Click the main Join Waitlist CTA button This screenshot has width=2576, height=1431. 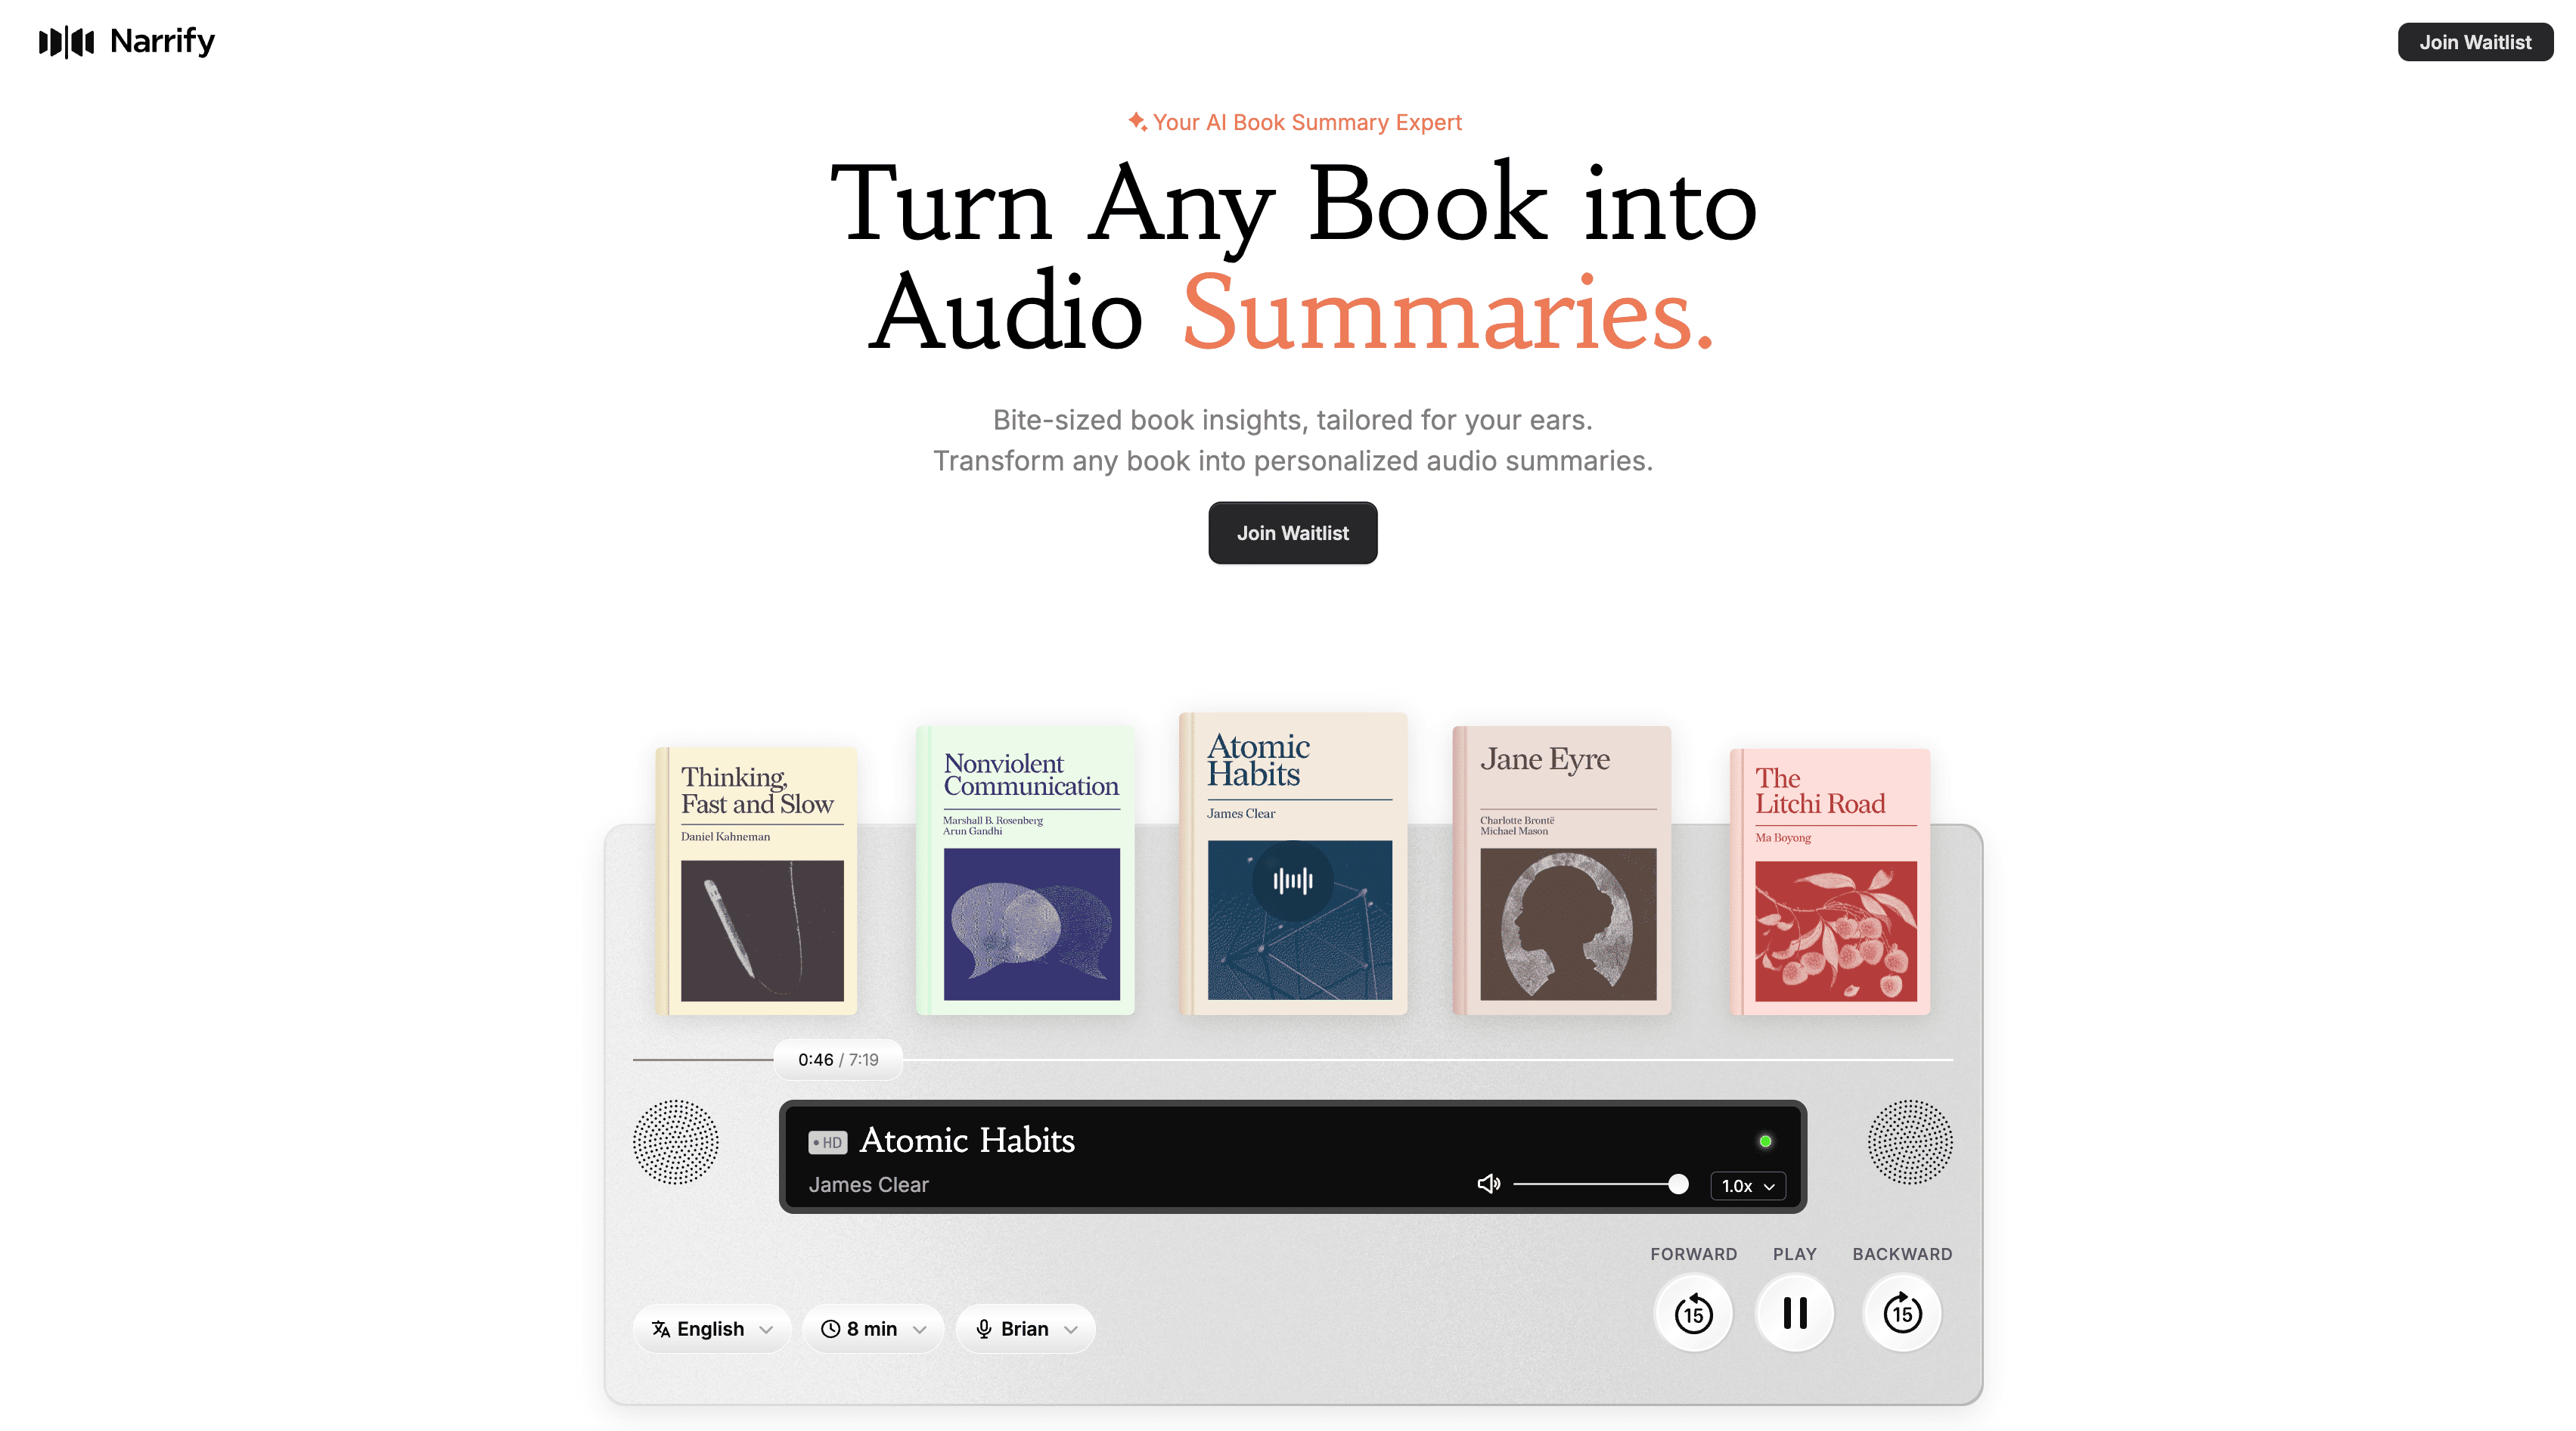tap(1292, 530)
